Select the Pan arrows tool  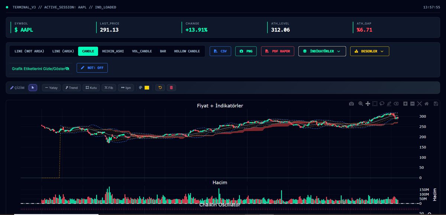pyautogui.click(x=368, y=104)
